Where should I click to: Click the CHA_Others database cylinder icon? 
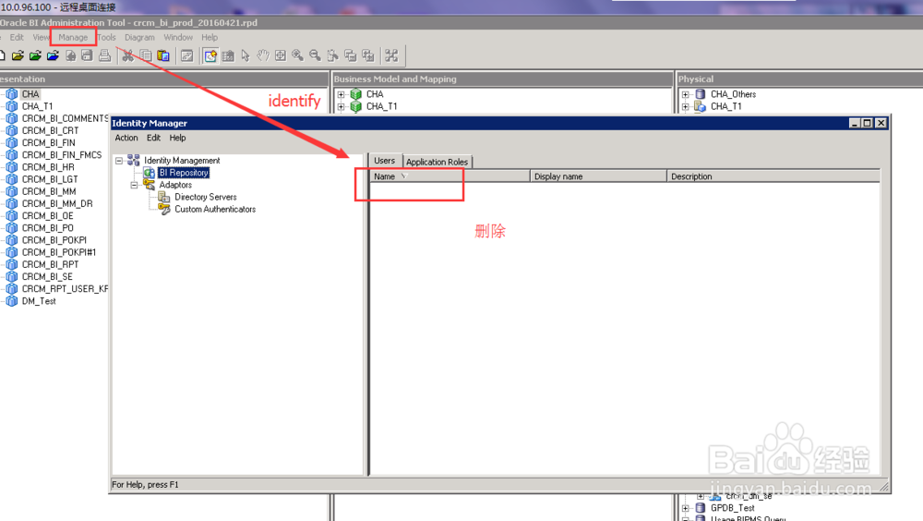point(701,94)
